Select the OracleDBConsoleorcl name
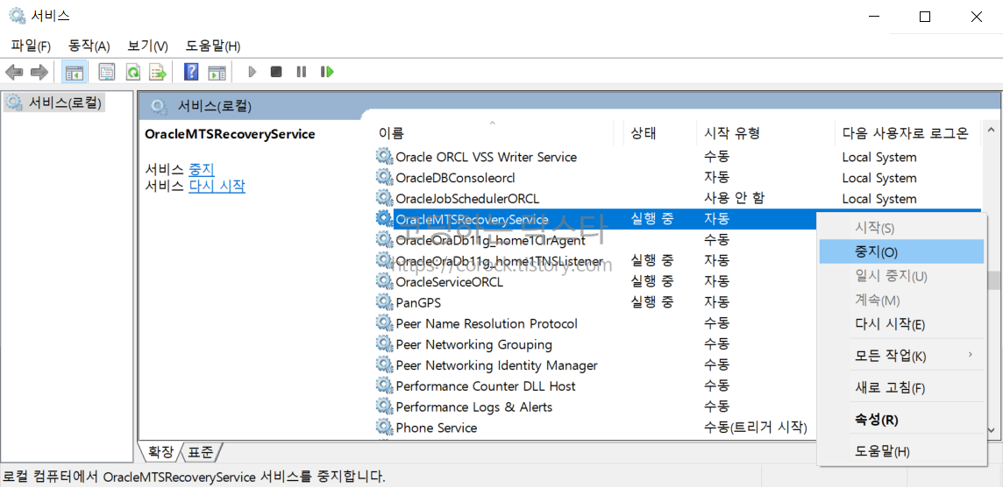The image size is (1003, 488). [x=455, y=178]
